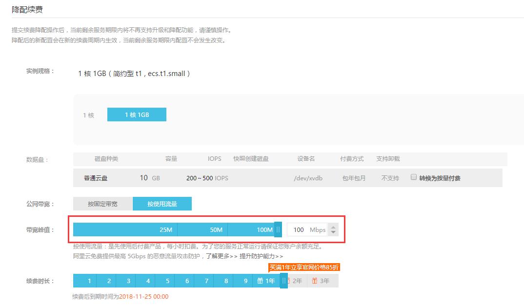Select the 按使用流量 tab
Viewport: 524px width, 306px height.
point(162,204)
